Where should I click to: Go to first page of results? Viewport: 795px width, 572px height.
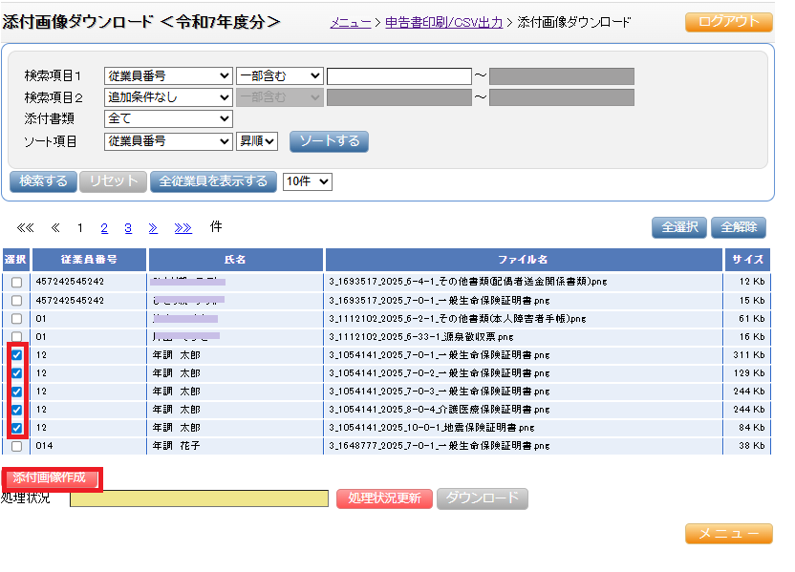(25, 228)
